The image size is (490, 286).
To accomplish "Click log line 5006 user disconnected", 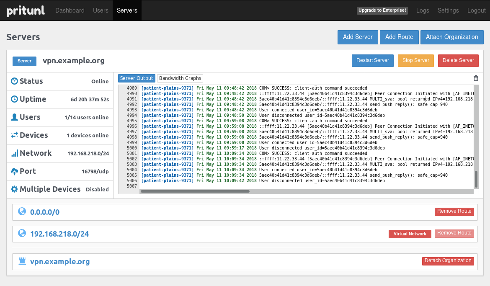I will 263,180.
